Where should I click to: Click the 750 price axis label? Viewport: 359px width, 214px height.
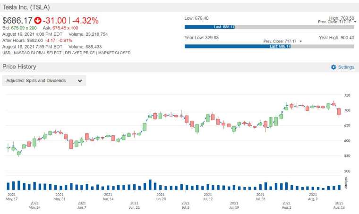coord(347,95)
